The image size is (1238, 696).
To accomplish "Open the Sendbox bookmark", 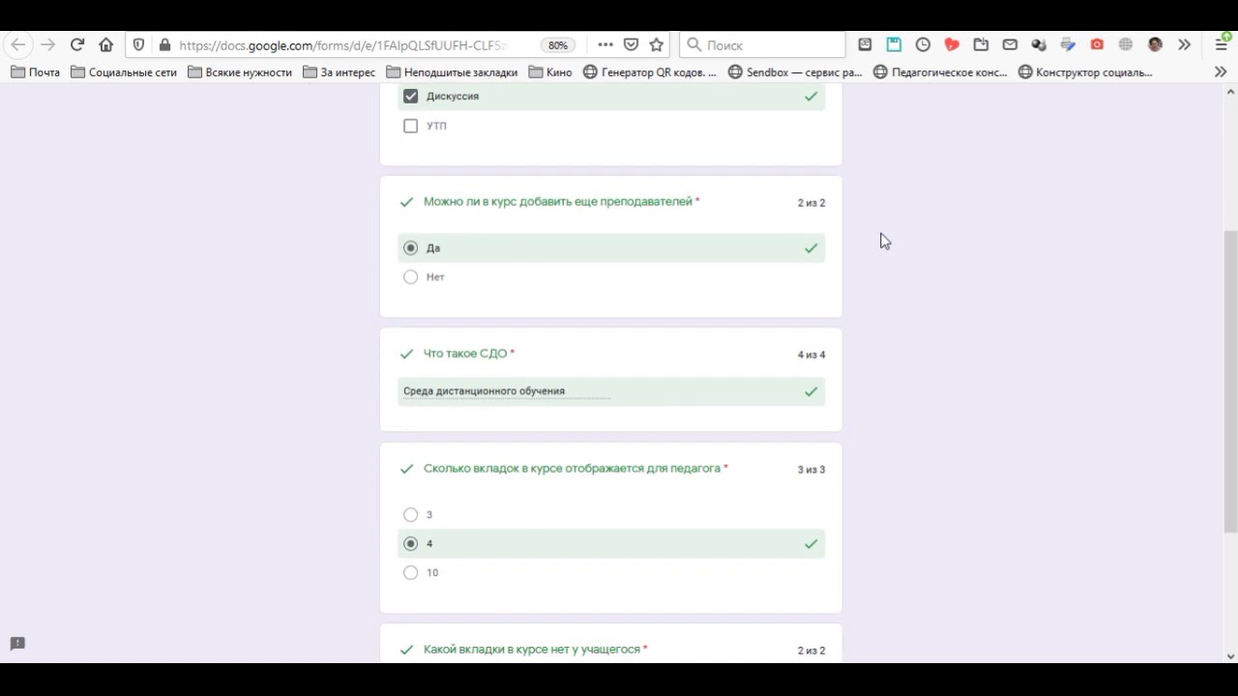I will click(795, 72).
